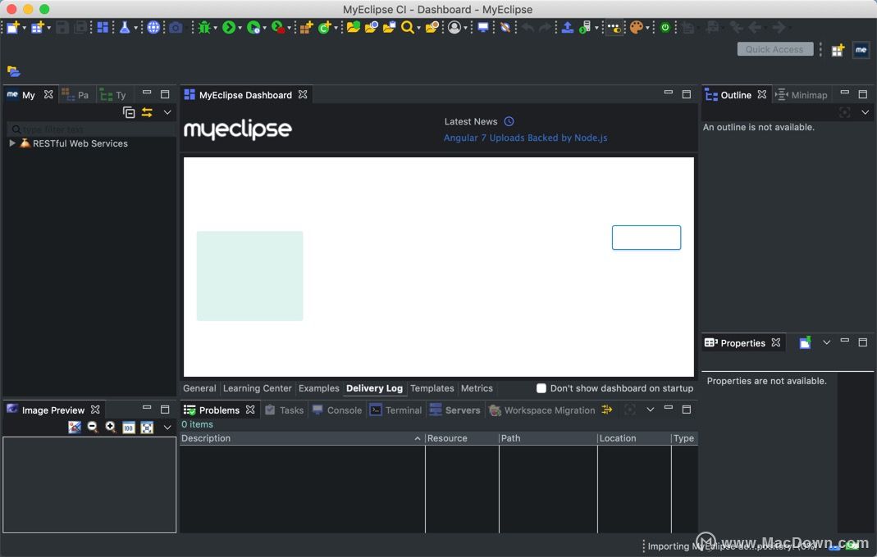Open the Examples dashboard tab
The image size is (877, 557).
(319, 388)
